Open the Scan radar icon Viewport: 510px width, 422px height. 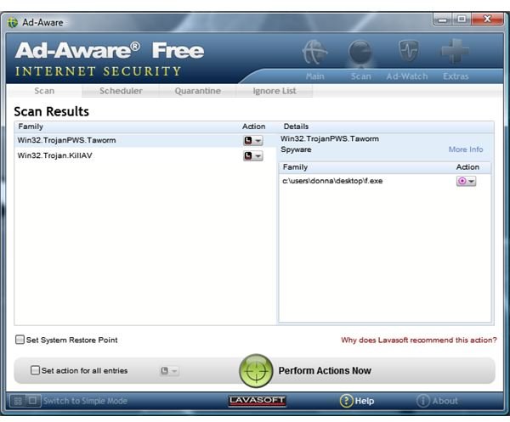coord(360,52)
